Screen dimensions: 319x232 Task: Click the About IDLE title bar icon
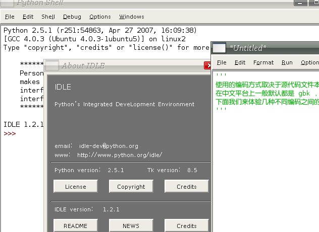click(51, 65)
